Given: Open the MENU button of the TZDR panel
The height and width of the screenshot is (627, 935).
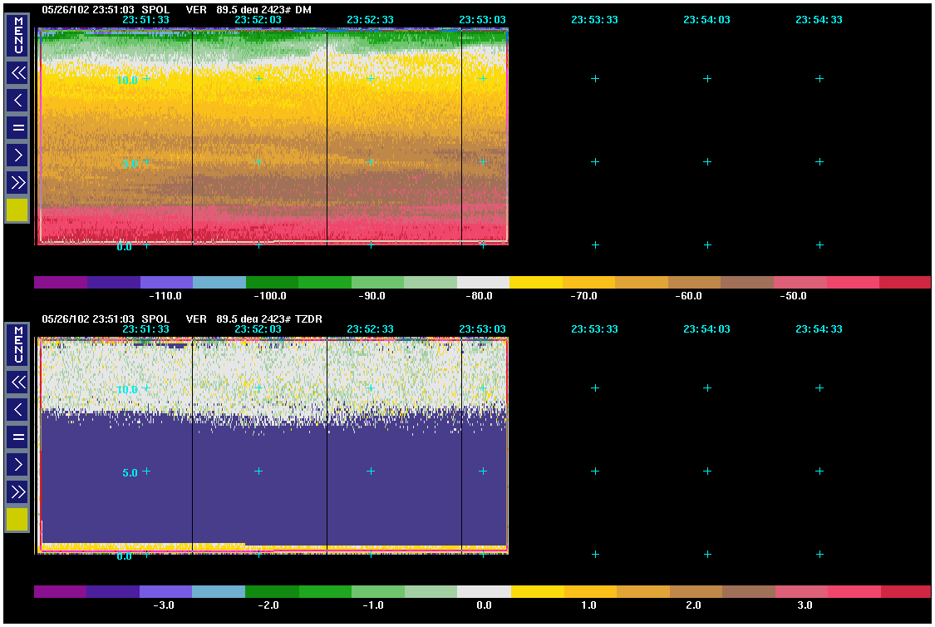Looking at the screenshot, I should pyautogui.click(x=17, y=346).
